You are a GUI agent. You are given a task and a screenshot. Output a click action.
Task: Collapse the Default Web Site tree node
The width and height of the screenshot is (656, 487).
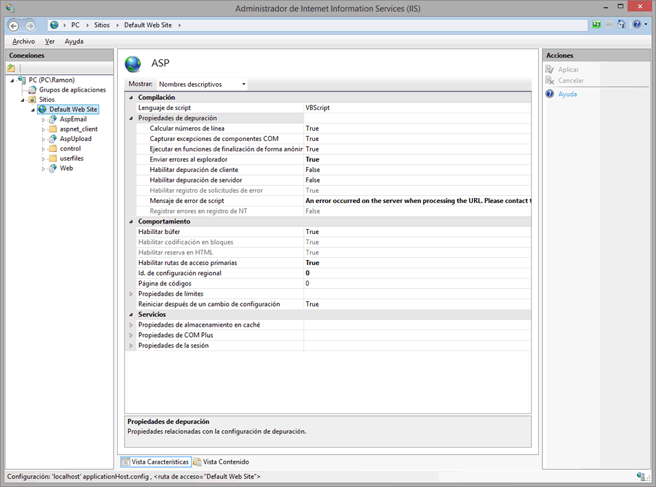[x=32, y=110]
